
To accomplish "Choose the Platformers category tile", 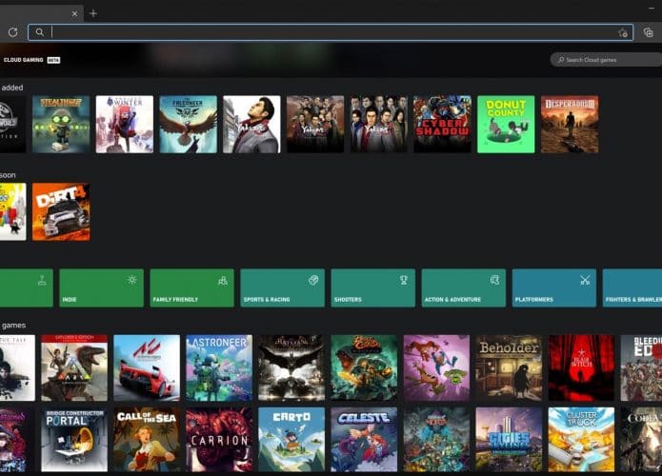I will [x=554, y=288].
